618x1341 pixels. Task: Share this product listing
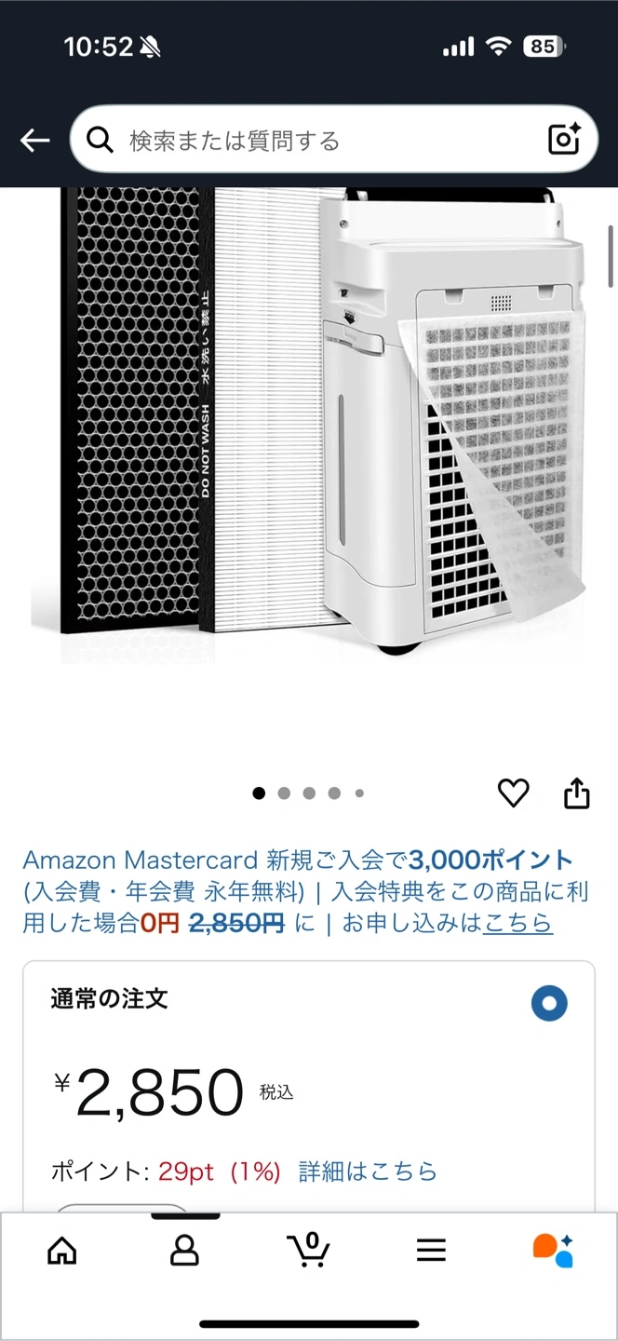[577, 793]
